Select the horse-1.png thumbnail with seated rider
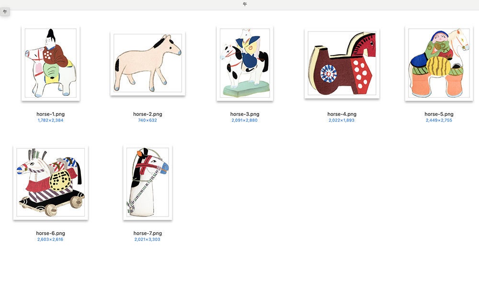 click(51, 64)
